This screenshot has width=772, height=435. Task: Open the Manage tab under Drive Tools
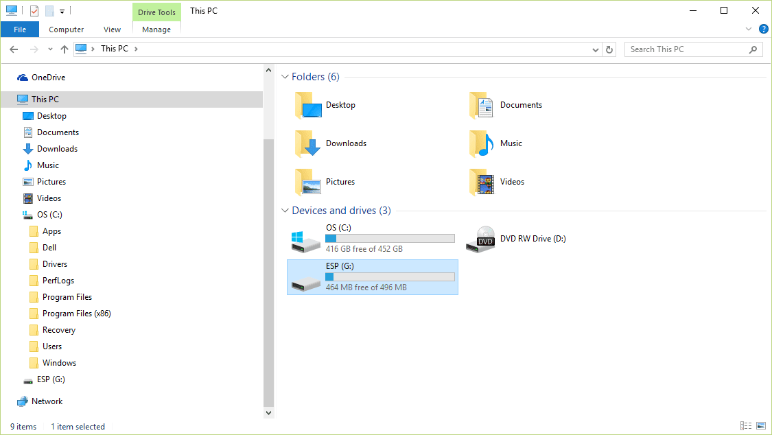coord(156,29)
